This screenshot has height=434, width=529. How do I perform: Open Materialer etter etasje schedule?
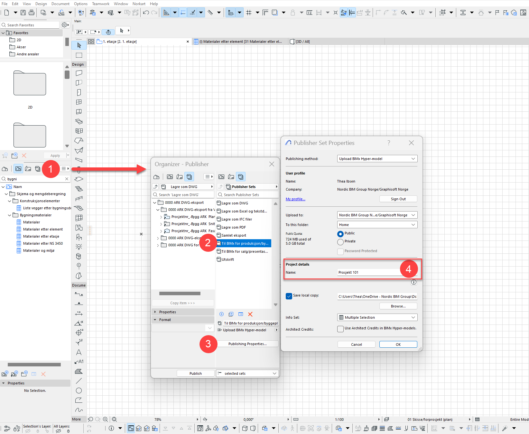pos(41,236)
